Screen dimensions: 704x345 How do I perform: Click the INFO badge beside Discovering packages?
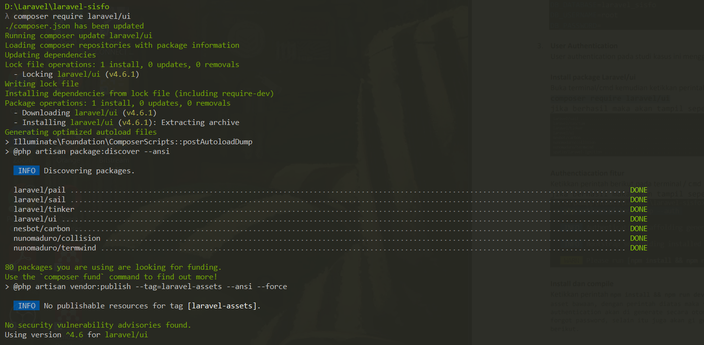pos(27,171)
